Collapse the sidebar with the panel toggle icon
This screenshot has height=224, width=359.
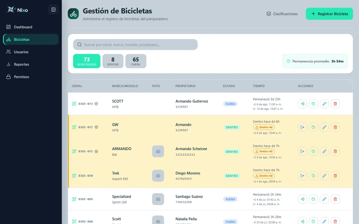pyautogui.click(x=53, y=10)
